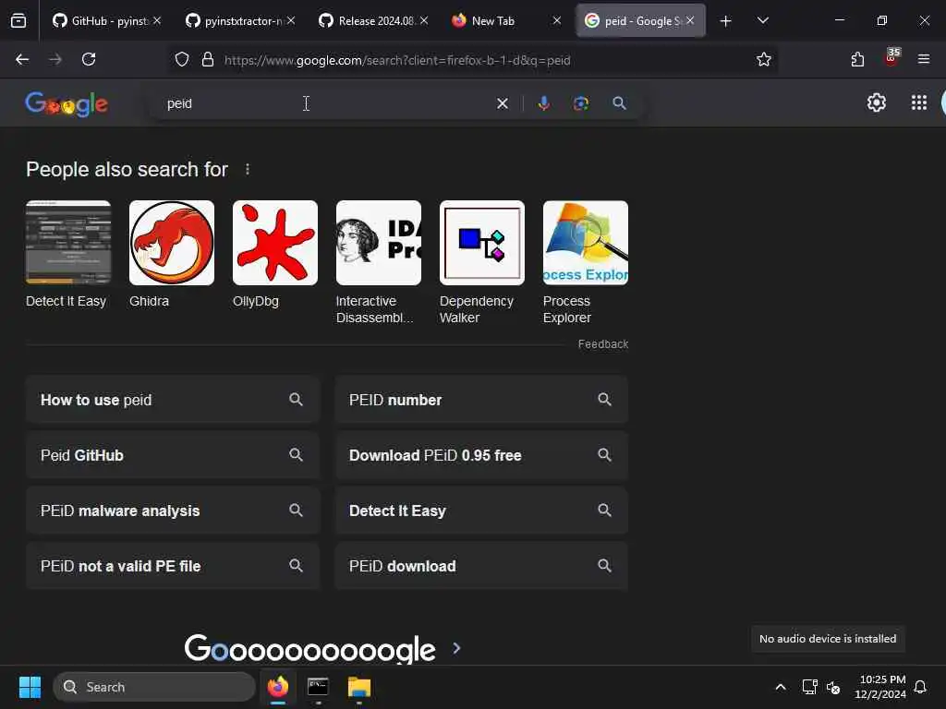
Task: Show hidden system tray icons
Action: click(x=780, y=687)
